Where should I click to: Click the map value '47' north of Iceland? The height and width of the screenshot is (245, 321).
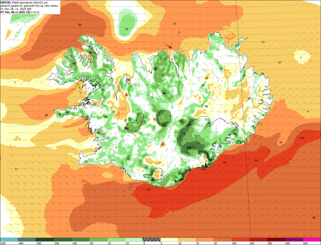175,24
